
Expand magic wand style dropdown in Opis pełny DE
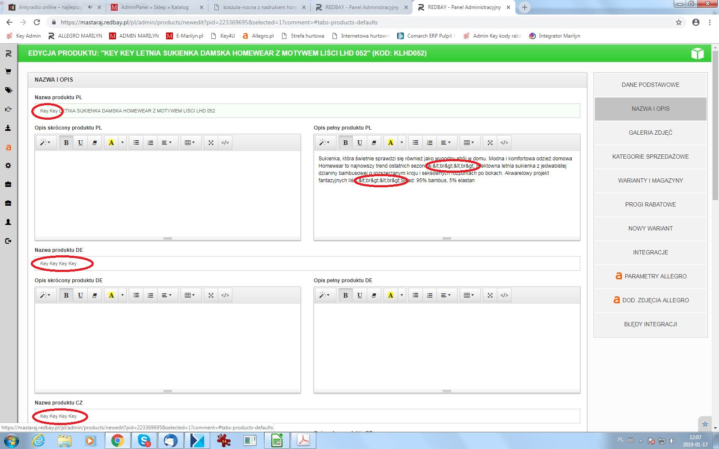click(x=324, y=295)
